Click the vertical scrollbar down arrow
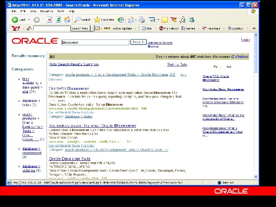The width and height of the screenshot is (276, 207). coord(256,176)
